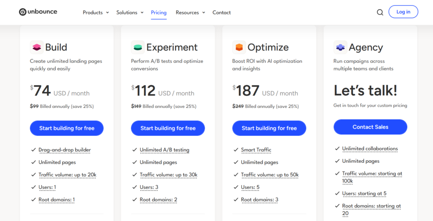Go to the Contact nav item
The width and height of the screenshot is (433, 221).
point(222,13)
